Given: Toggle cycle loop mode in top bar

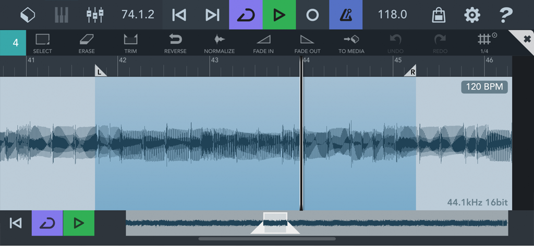Looking at the screenshot, I should tap(246, 15).
